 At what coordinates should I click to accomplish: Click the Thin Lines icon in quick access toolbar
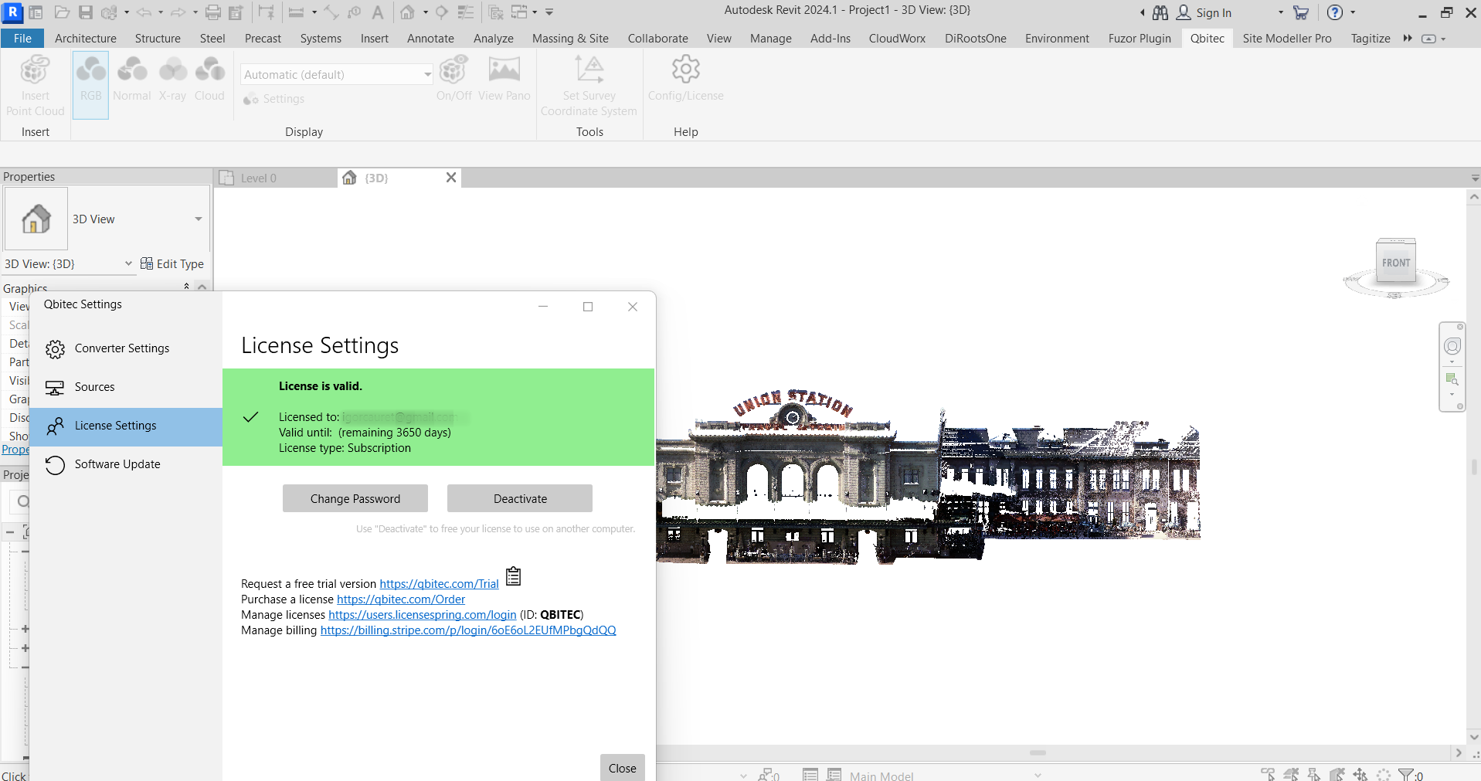(466, 12)
